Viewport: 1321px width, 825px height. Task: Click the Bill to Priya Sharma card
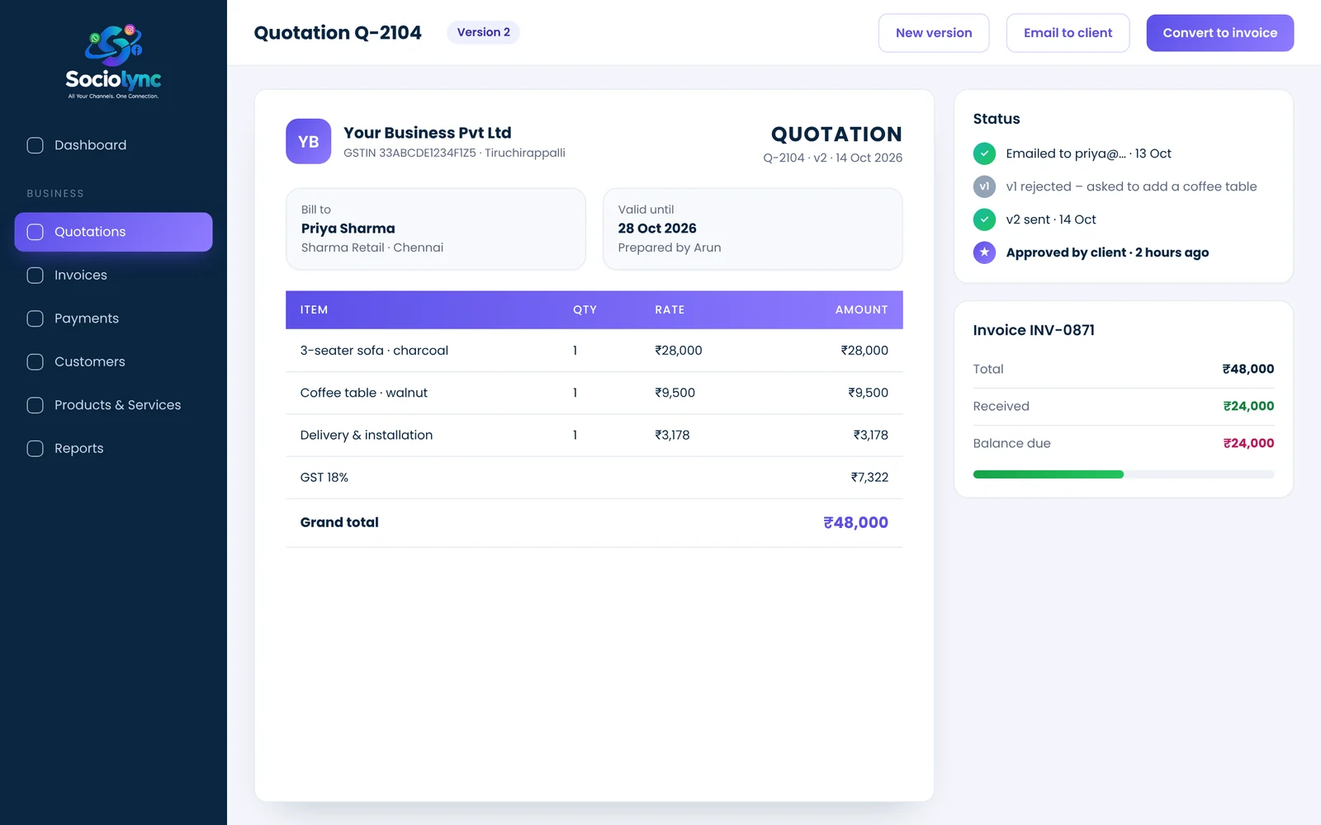[x=436, y=229]
